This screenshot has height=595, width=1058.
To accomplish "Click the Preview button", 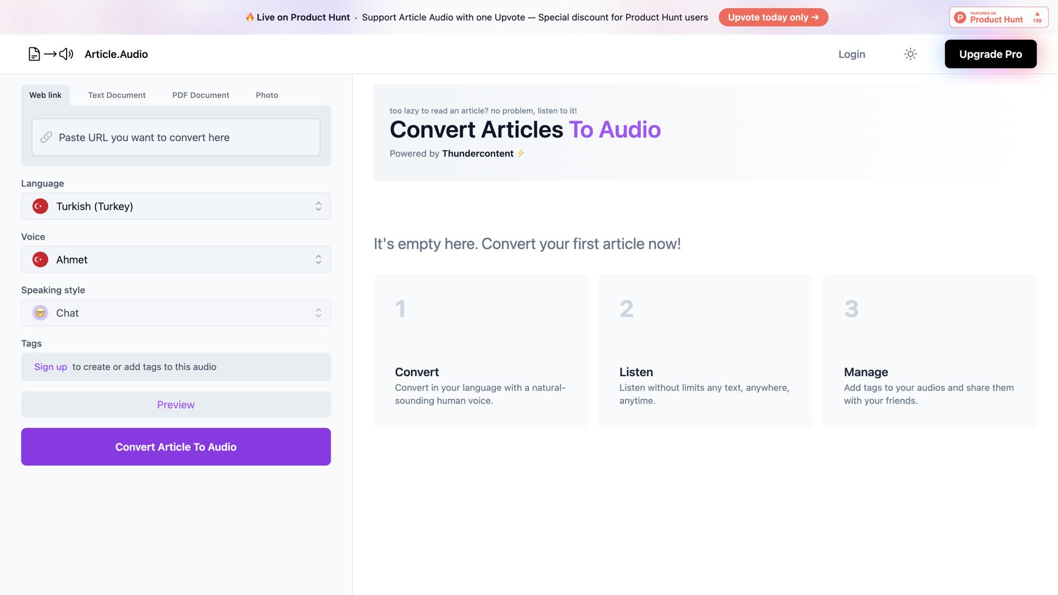I will pyautogui.click(x=175, y=404).
